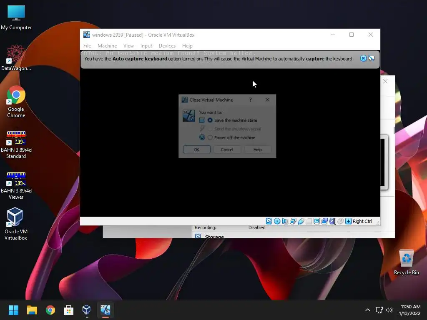Close the background VirtualBox Manager panel
Image resolution: width=427 pixels, height=320 pixels.
coord(385,81)
